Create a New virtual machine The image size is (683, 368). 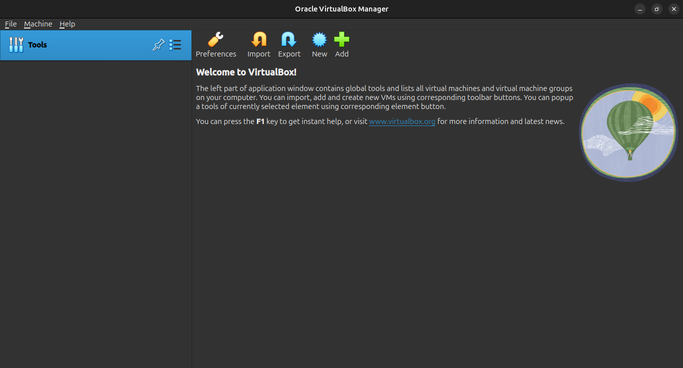(319, 45)
